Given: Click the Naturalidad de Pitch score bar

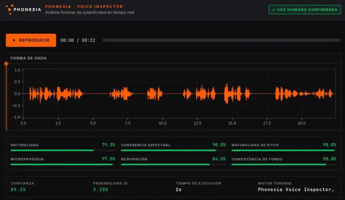Looking at the screenshot, I should coord(284,150).
